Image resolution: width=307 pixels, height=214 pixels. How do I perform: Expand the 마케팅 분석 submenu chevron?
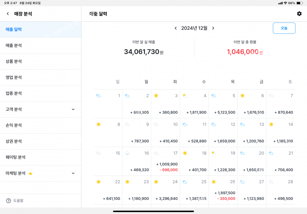point(73,173)
